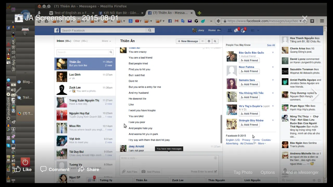Dismiss Samaira Sara suggestion X

click(x=273, y=80)
